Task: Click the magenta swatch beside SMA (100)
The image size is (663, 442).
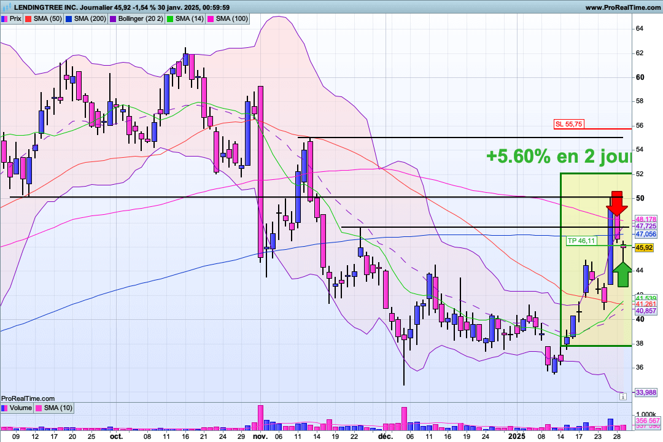Action: pos(211,18)
